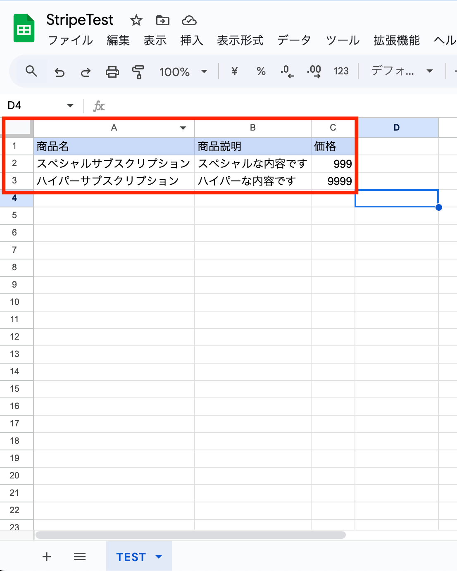Screen dimensions: 457x571
Task: Select cell スペシャルな内容です
Action: (253, 164)
